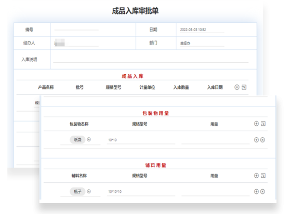The height and width of the screenshot is (214, 286).
Task: Add a row in the 成品入库 table header
Action: click(x=237, y=87)
